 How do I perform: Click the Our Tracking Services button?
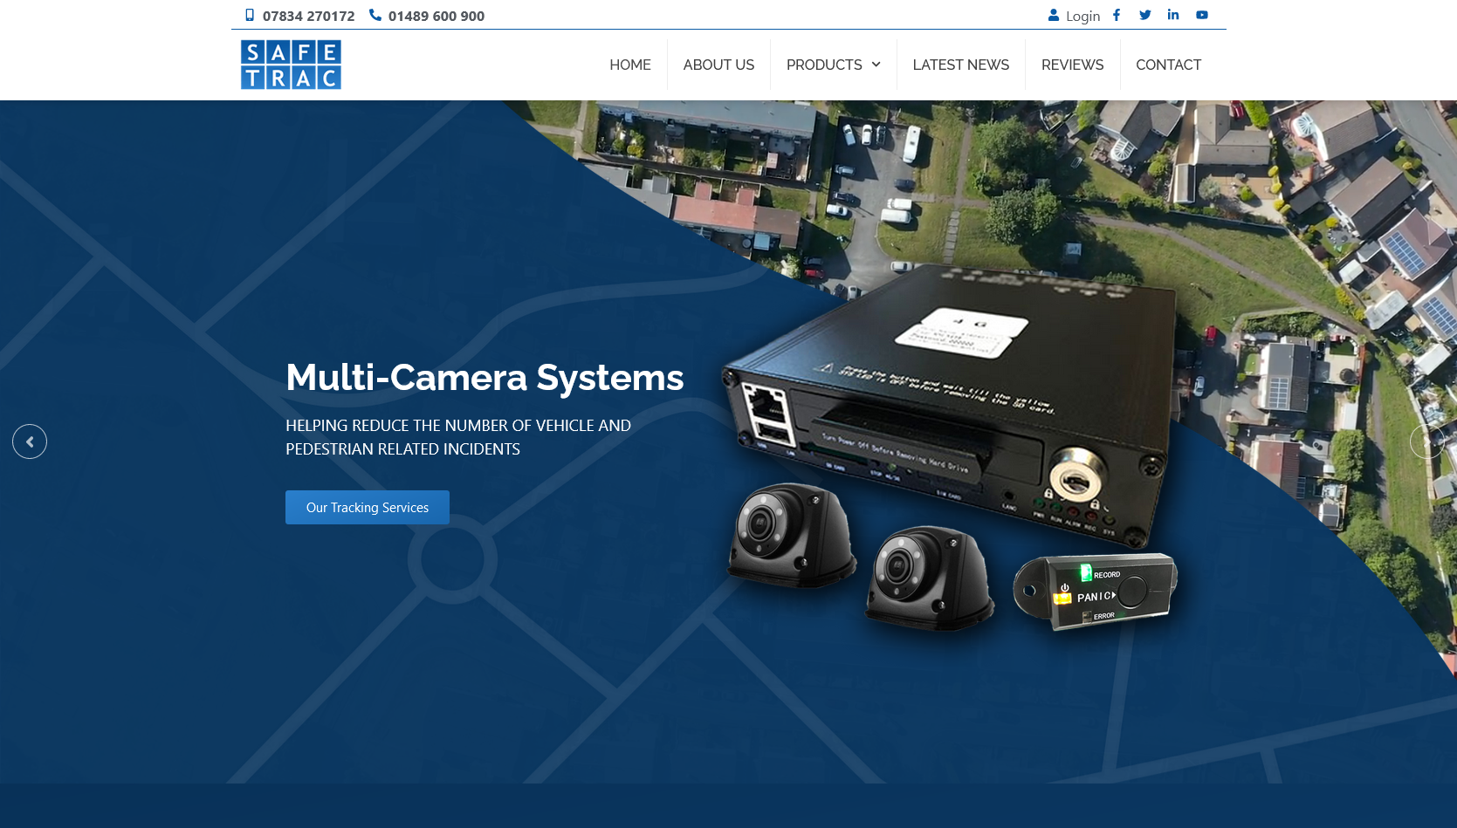click(x=368, y=508)
